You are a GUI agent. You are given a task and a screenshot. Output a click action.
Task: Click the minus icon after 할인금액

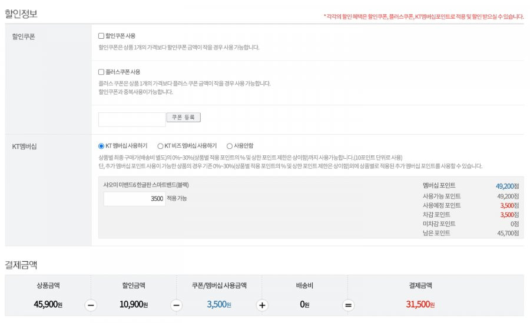click(x=177, y=305)
